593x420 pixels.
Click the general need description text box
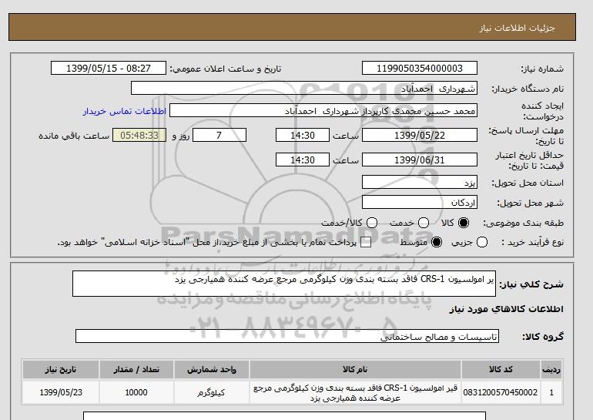coord(284,284)
